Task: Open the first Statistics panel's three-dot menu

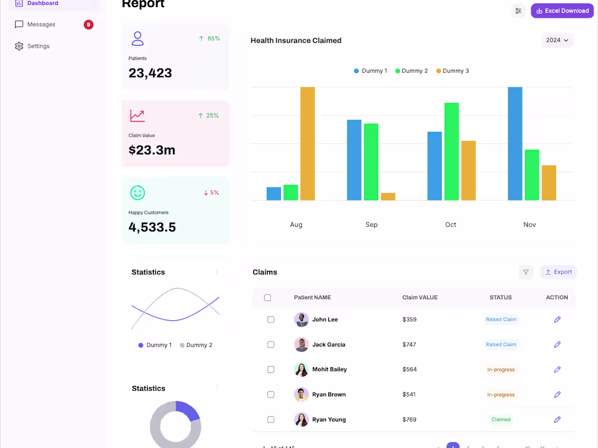Action: [216, 272]
